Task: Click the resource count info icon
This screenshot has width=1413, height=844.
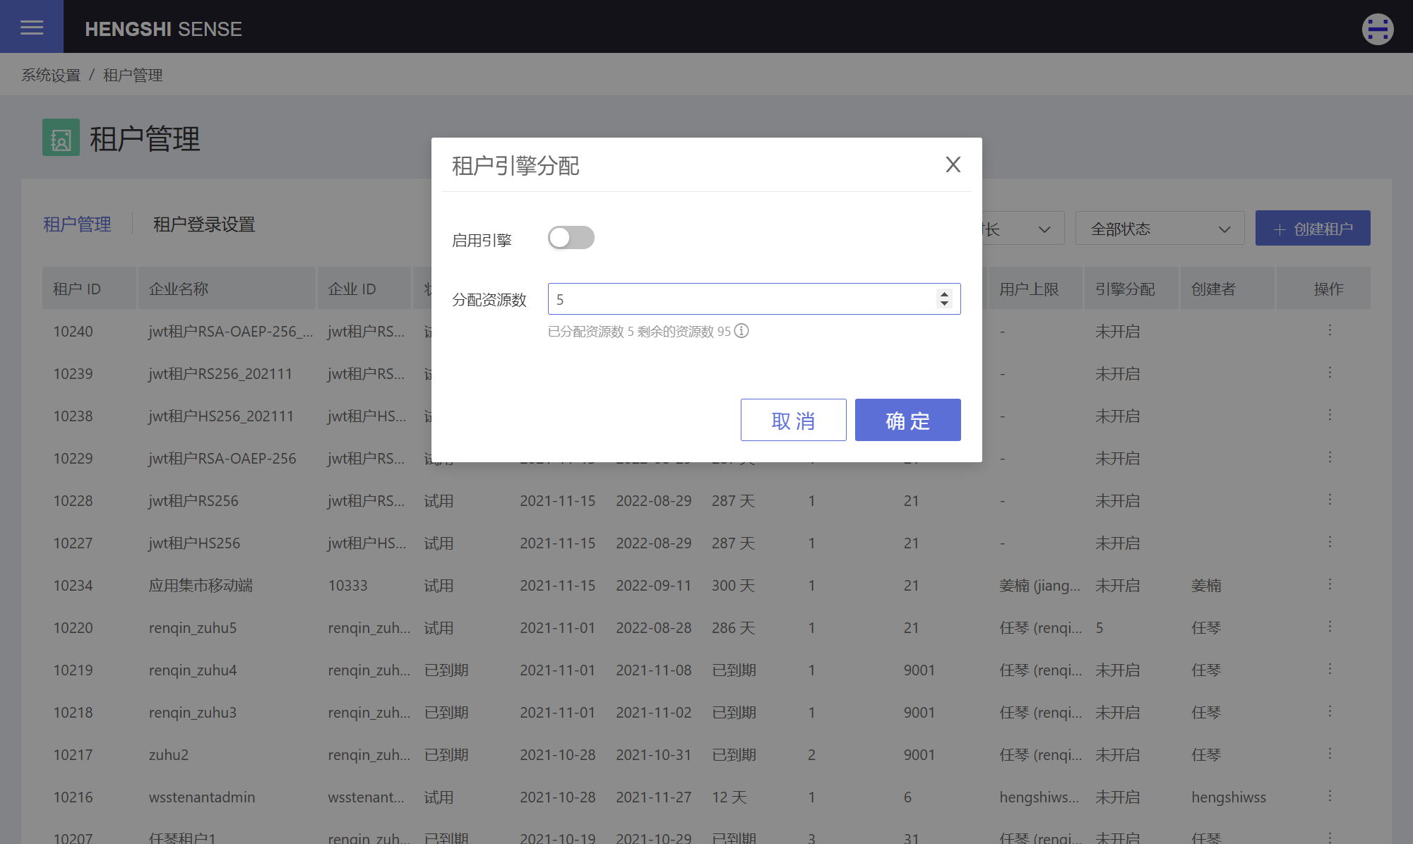Action: tap(741, 331)
